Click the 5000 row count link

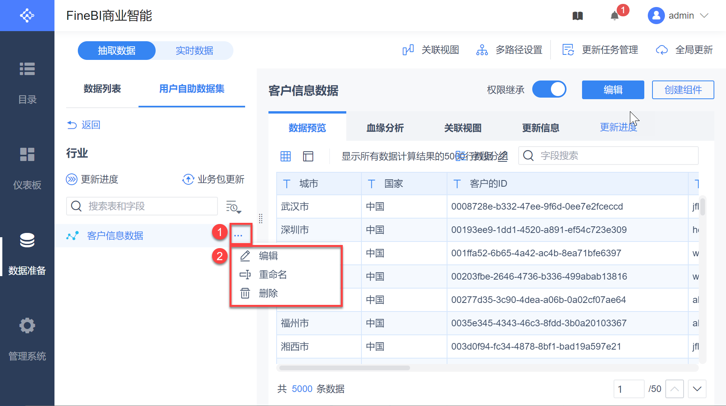302,389
